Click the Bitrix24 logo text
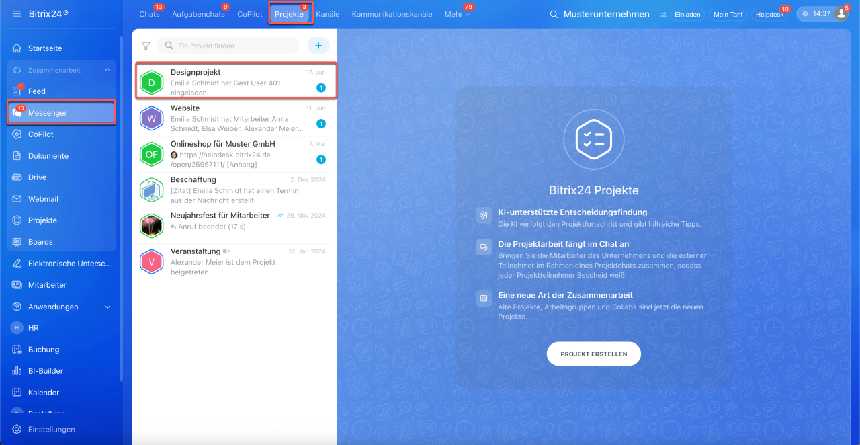Viewport: 860px width, 445px height. 49,14
